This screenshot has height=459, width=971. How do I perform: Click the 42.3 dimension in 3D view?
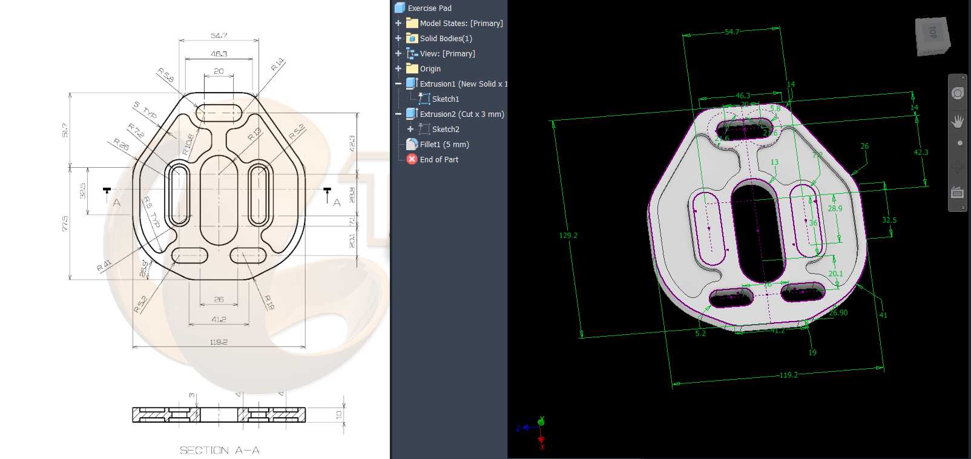[x=921, y=152]
